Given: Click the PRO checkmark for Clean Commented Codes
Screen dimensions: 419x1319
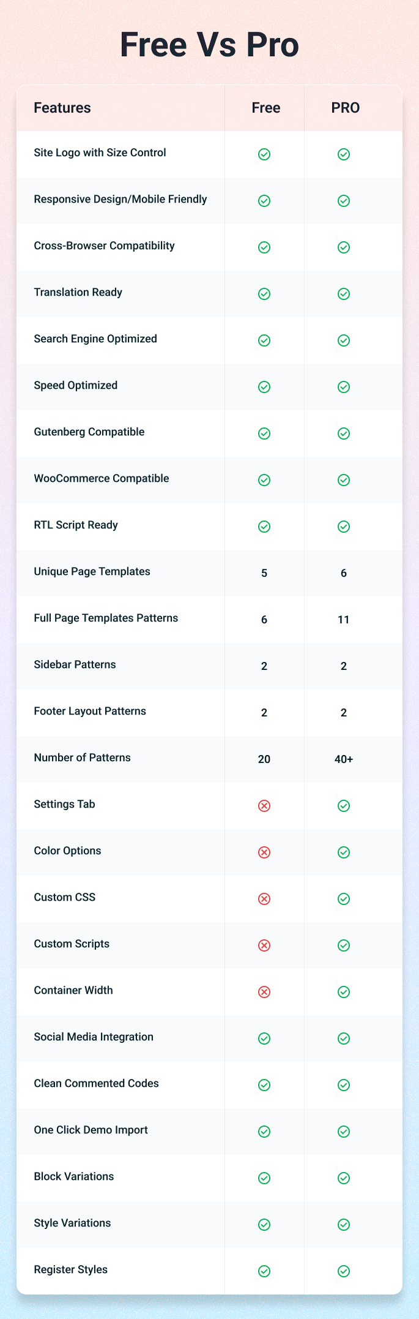Looking at the screenshot, I should [x=344, y=1085].
